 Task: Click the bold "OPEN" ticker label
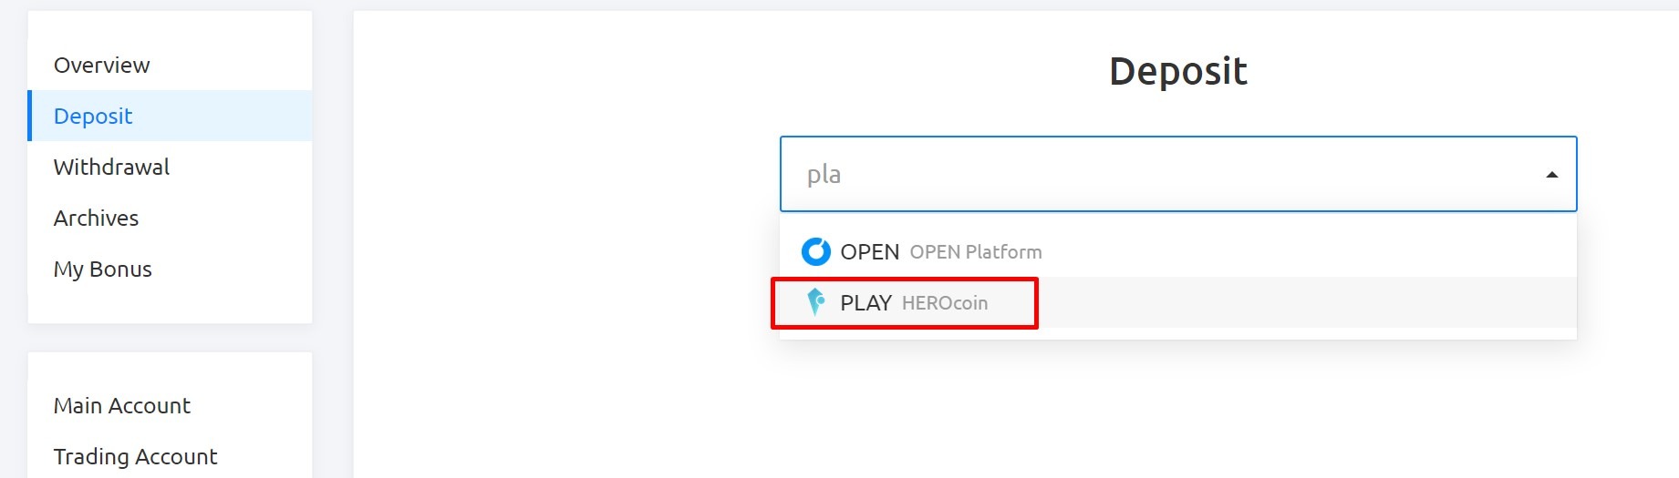tap(869, 252)
